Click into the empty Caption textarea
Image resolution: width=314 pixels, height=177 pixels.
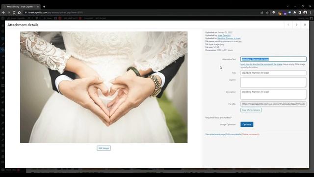[x=273, y=82]
